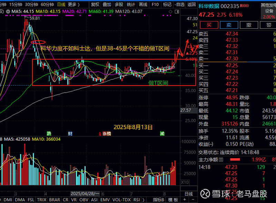Click 标记 mark toolbar button

tap(167, 4)
